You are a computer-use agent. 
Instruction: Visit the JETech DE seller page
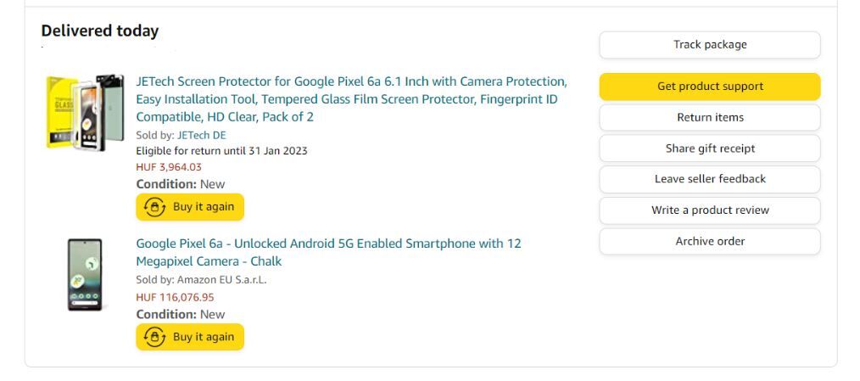click(x=202, y=136)
